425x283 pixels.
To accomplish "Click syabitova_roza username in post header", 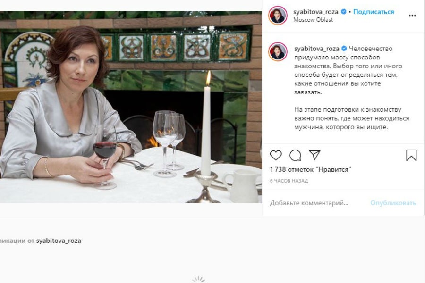I will coord(315,12).
